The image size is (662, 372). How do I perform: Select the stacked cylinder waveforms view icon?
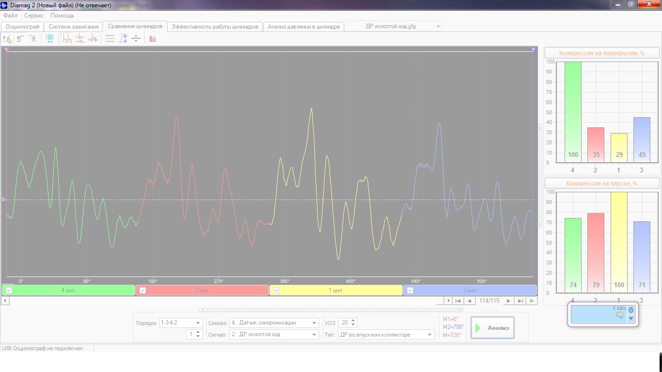[80, 39]
